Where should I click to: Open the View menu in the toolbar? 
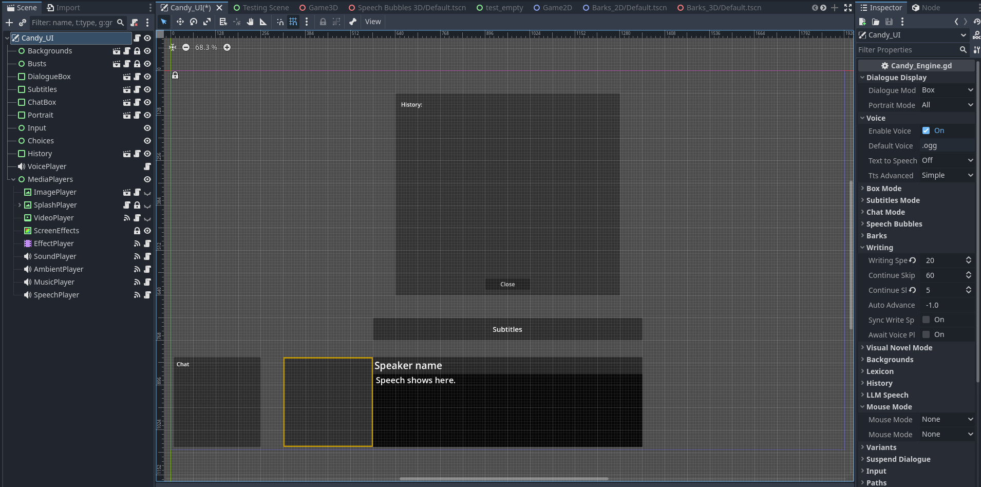pyautogui.click(x=373, y=22)
